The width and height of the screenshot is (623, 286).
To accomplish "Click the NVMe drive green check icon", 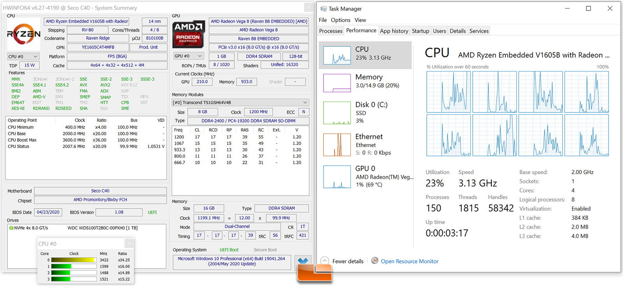I will tap(11, 228).
